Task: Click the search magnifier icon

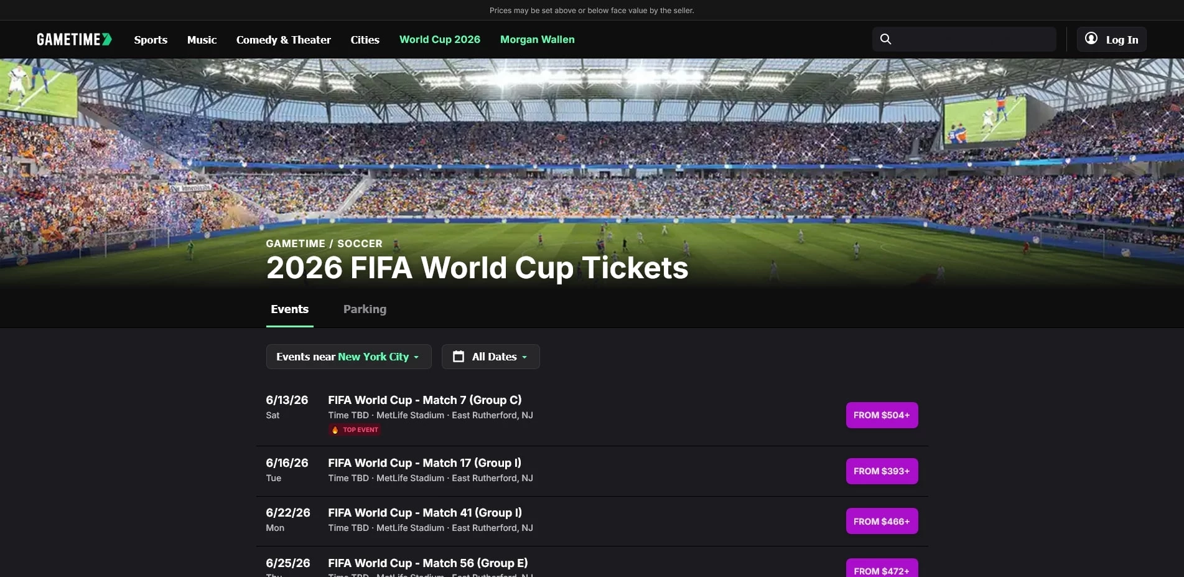Action: click(x=885, y=39)
